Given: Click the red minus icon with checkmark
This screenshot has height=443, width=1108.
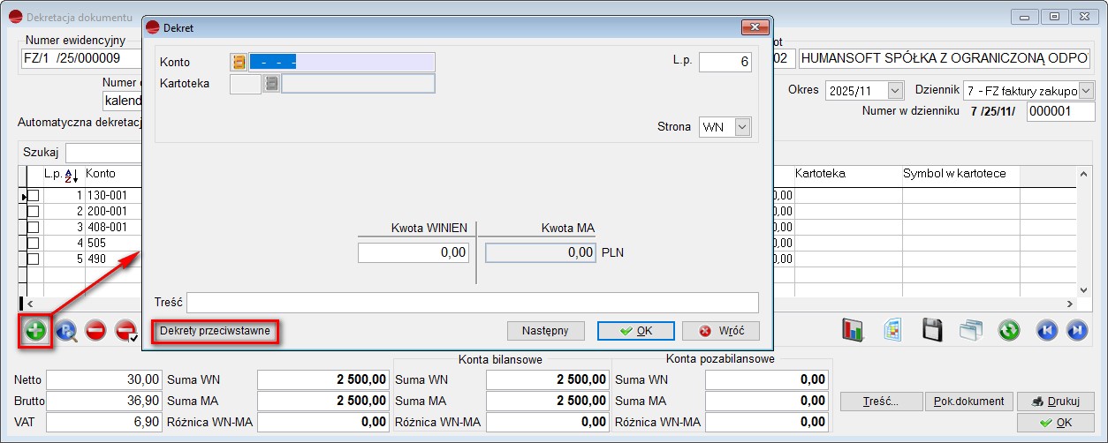Looking at the screenshot, I should [125, 331].
